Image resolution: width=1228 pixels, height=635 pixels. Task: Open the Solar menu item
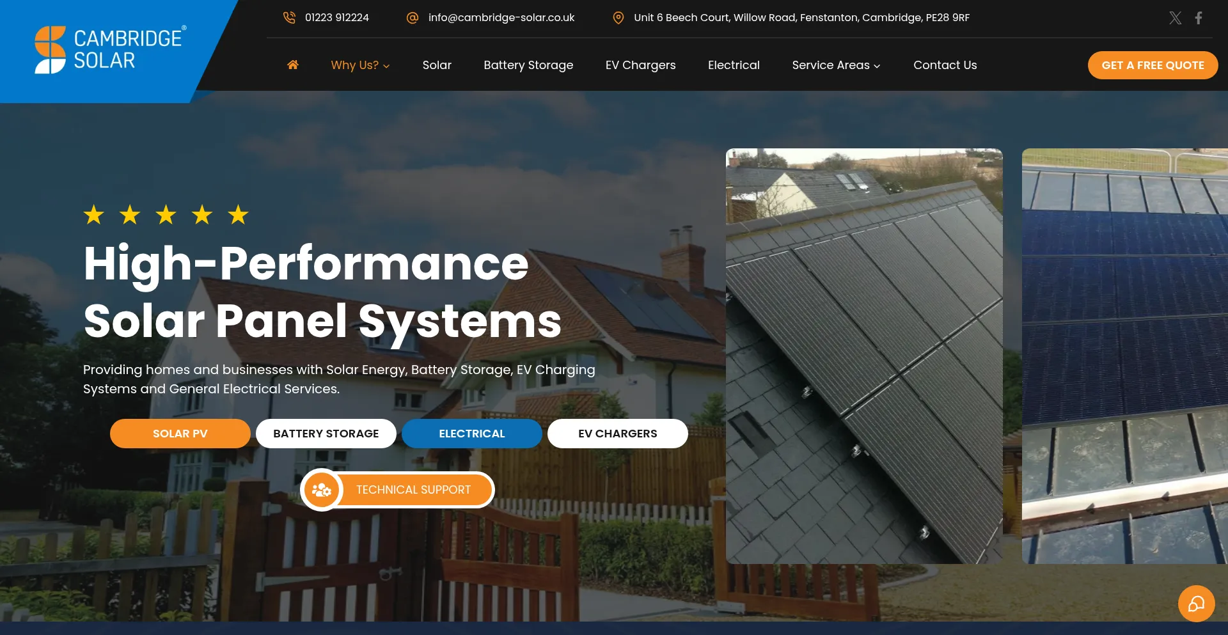[x=437, y=65]
